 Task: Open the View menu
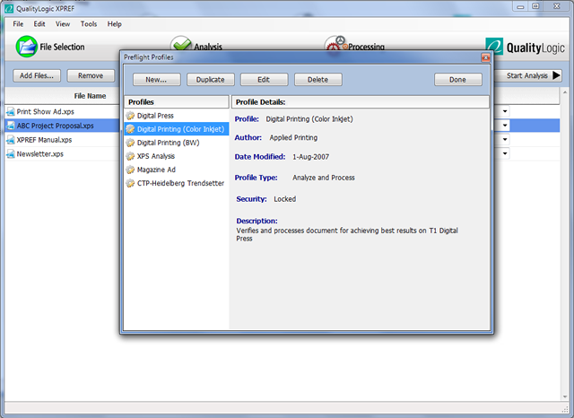pyautogui.click(x=63, y=24)
